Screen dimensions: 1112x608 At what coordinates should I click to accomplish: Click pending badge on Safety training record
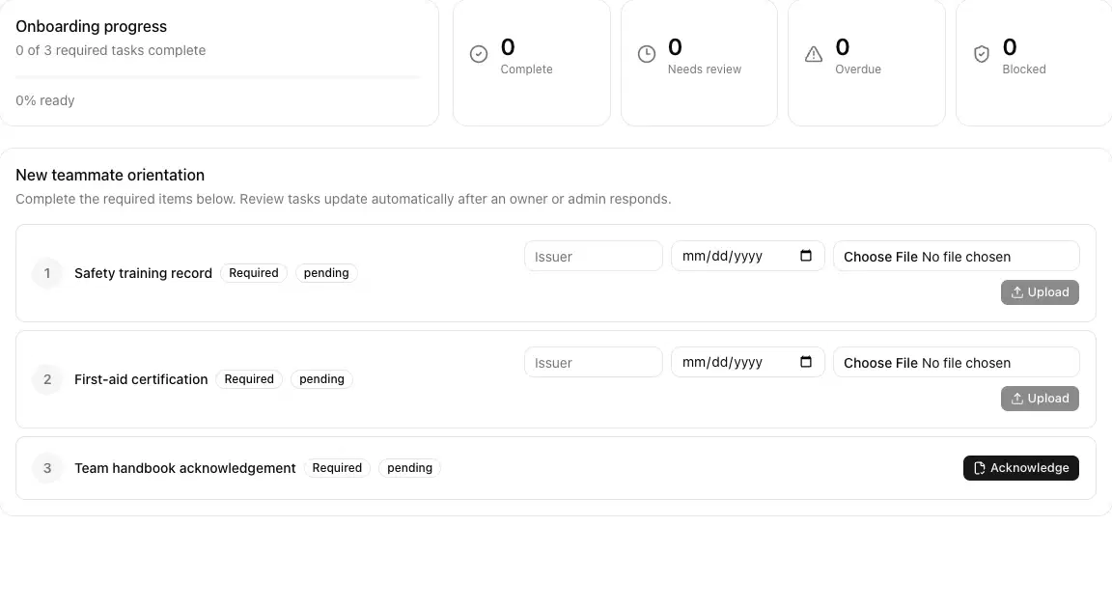coord(326,273)
